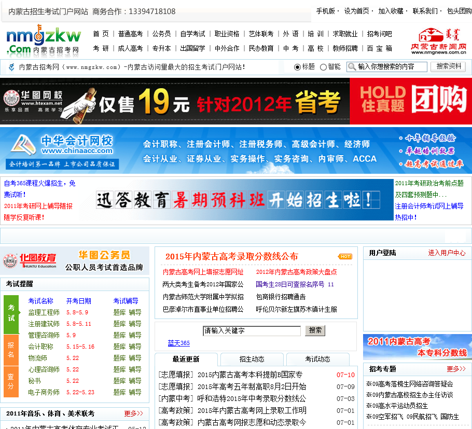472x429 pixels.
Task: Open the 迅答教育暑期预科班 banner
Action: [x=237, y=200]
